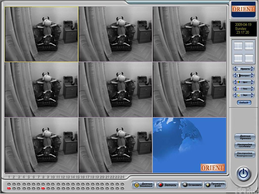Increase brightness using Яркость right arrow
Screen dimensions: 259x194
(252, 69)
